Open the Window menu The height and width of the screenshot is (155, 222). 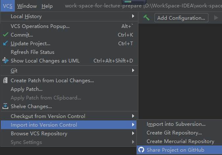27,6
